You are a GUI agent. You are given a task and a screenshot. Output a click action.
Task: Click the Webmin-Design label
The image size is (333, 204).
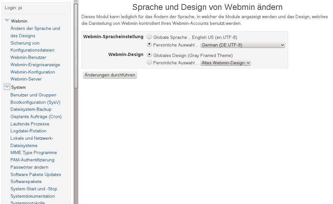126,54
